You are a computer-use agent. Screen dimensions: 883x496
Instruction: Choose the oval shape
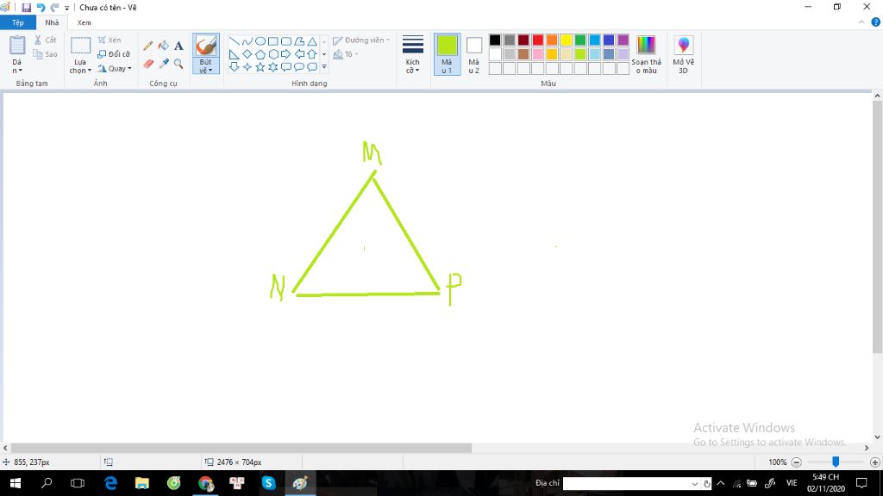click(260, 41)
